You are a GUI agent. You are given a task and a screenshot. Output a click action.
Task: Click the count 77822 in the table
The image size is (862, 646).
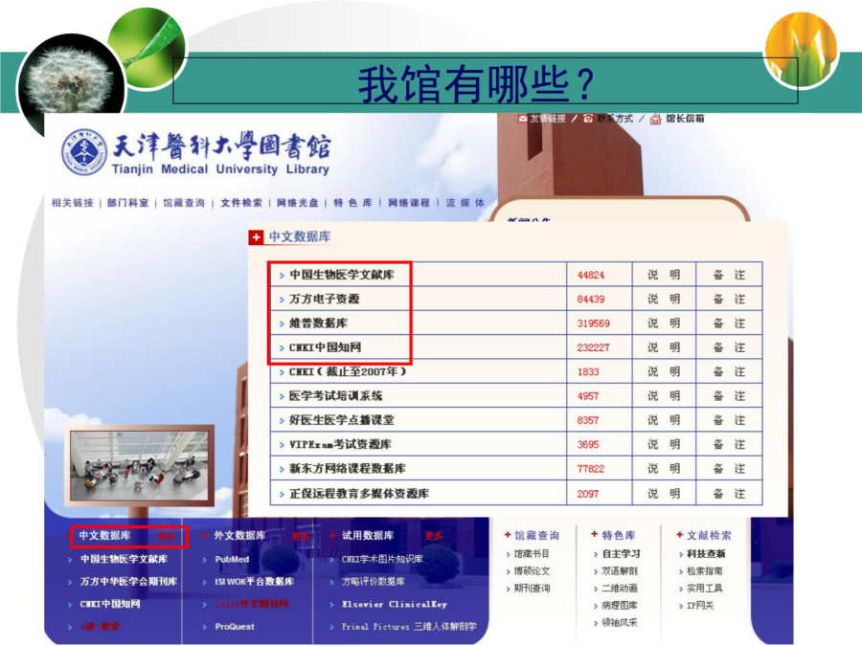click(x=591, y=469)
